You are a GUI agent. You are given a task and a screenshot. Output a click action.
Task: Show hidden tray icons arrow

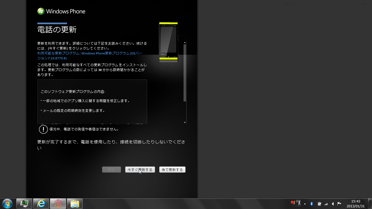point(305,204)
